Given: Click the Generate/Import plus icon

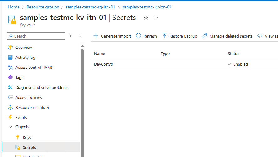Looking at the screenshot, I should point(96,36).
